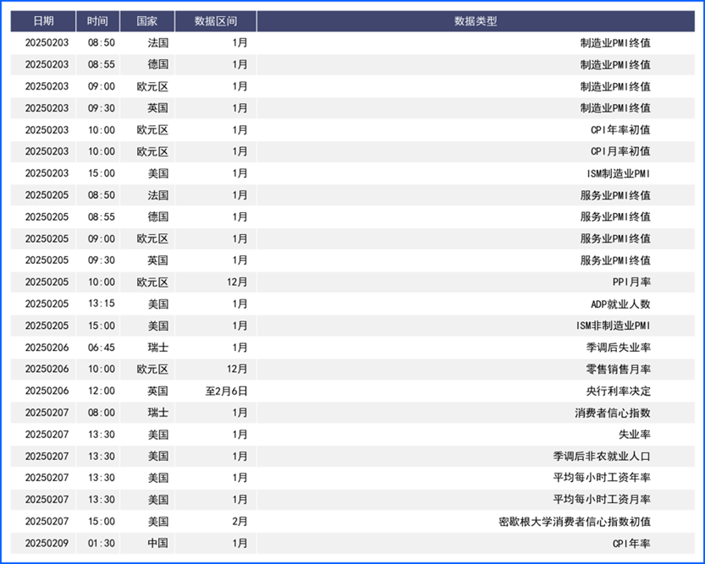This screenshot has width=705, height=564.
Task: Click the 时间 column header
Action: pos(97,21)
